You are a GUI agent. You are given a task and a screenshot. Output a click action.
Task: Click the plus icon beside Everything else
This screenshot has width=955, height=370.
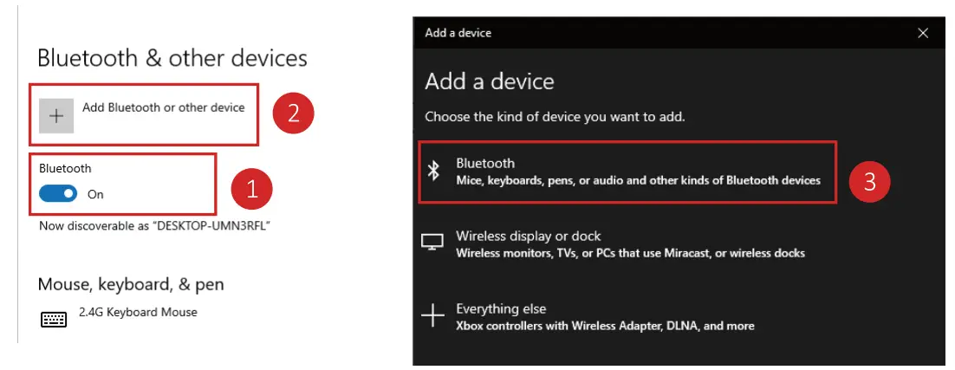click(x=432, y=316)
